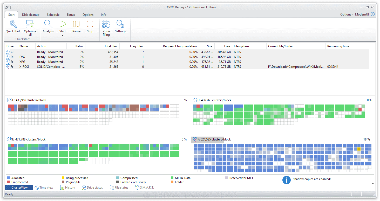This screenshot has width=380, height=201.
Task: Open the S.M.A.R.T. tab
Action: pyautogui.click(x=145, y=188)
